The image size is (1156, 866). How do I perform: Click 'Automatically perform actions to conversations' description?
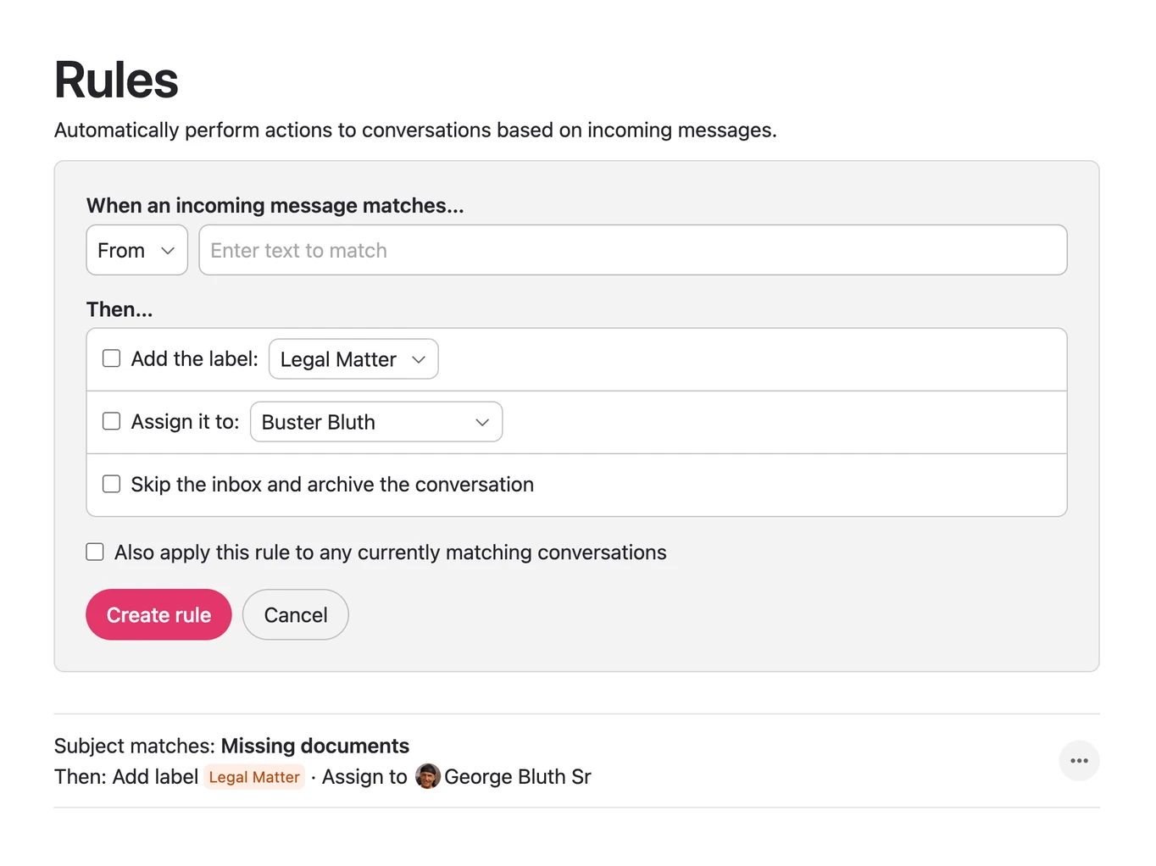[415, 130]
